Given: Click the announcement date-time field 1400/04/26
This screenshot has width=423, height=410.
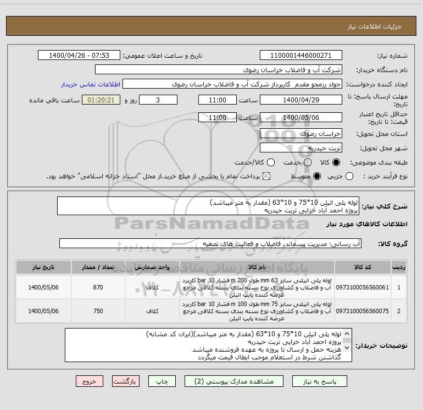Looking at the screenshot, I should pyautogui.click(x=79, y=55).
